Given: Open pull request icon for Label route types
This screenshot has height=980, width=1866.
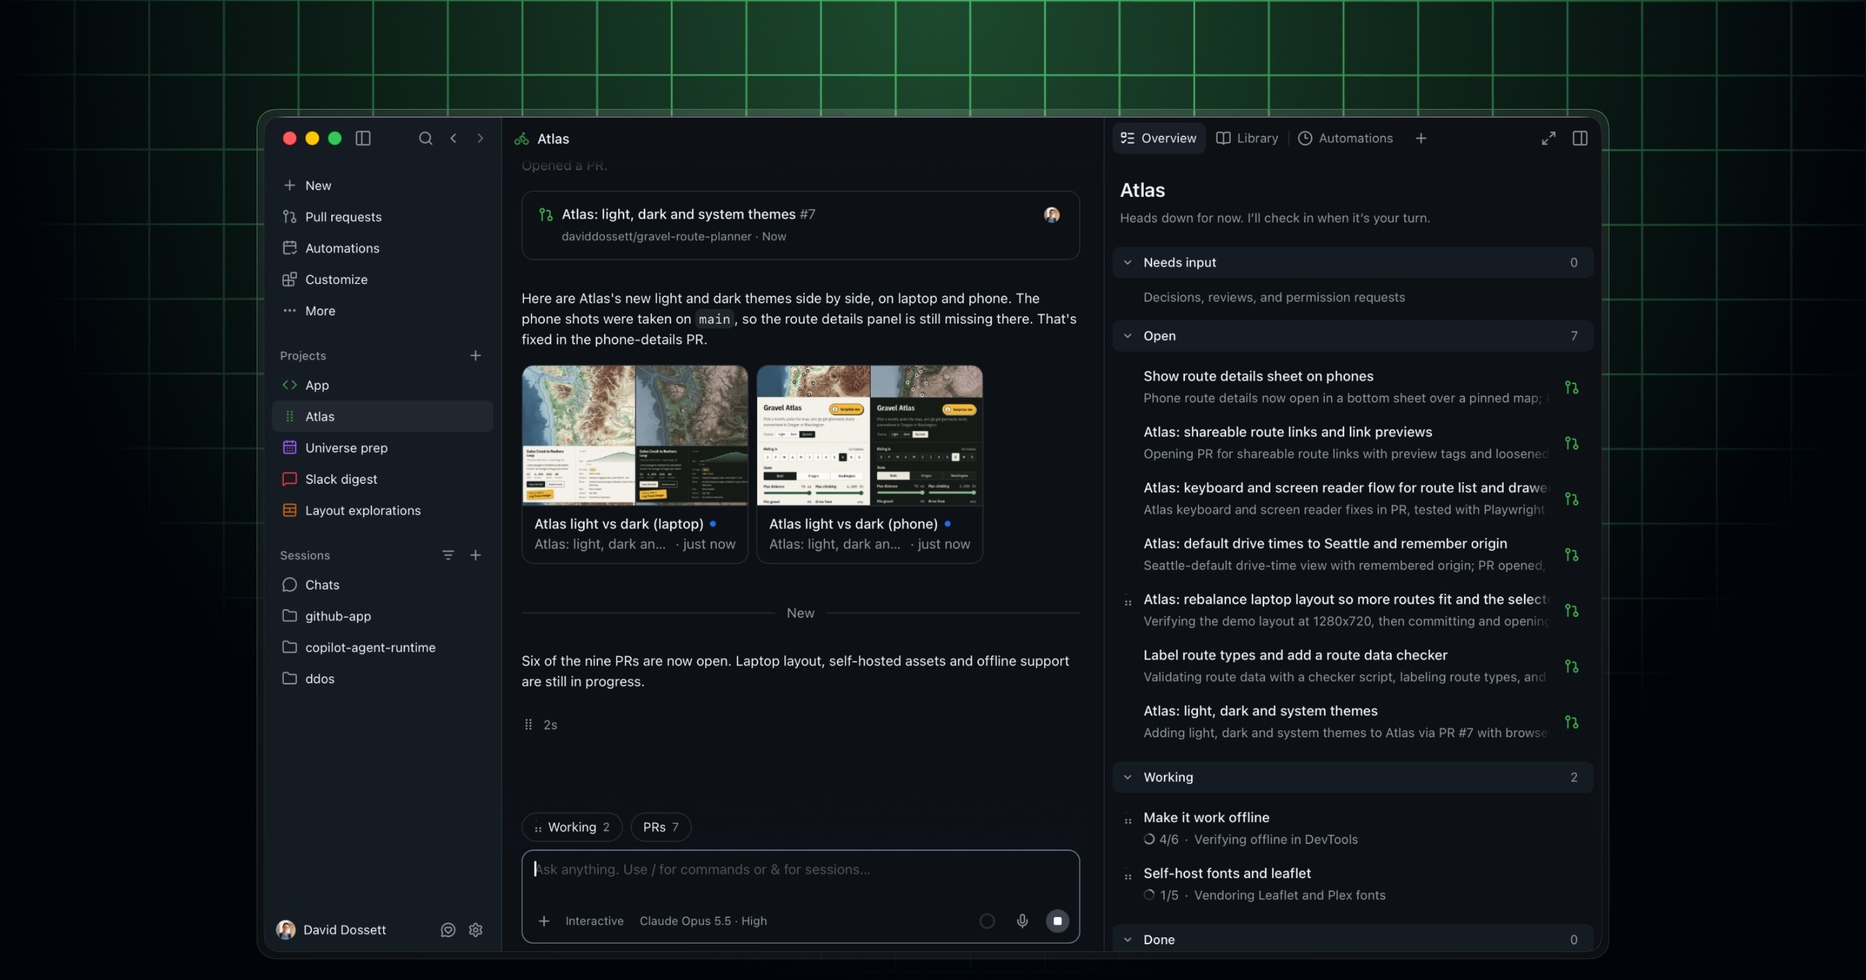Looking at the screenshot, I should (1571, 667).
